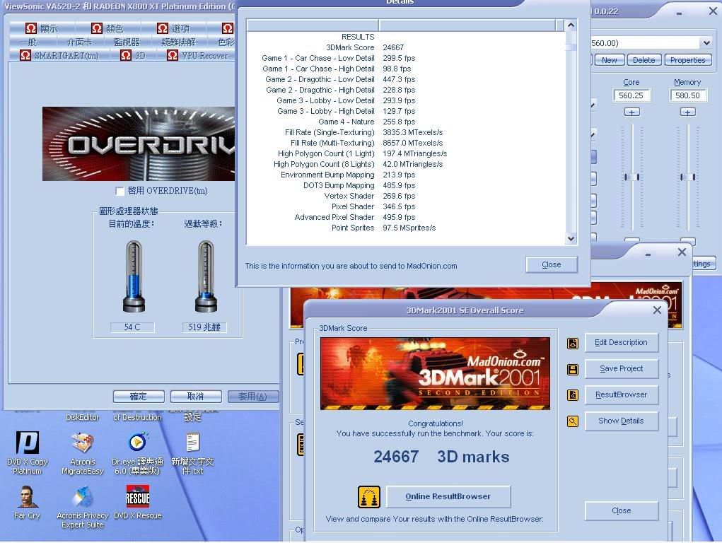
Task: Click the "3DMark Score" result row
Action: click(x=365, y=47)
